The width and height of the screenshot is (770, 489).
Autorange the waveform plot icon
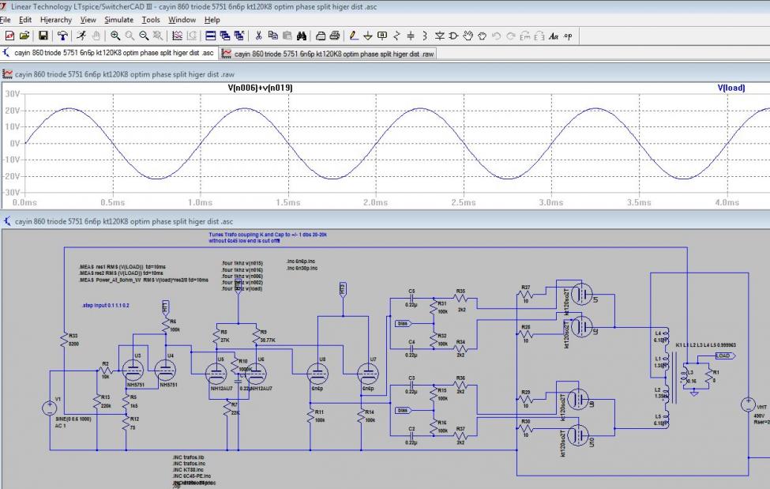[177, 36]
